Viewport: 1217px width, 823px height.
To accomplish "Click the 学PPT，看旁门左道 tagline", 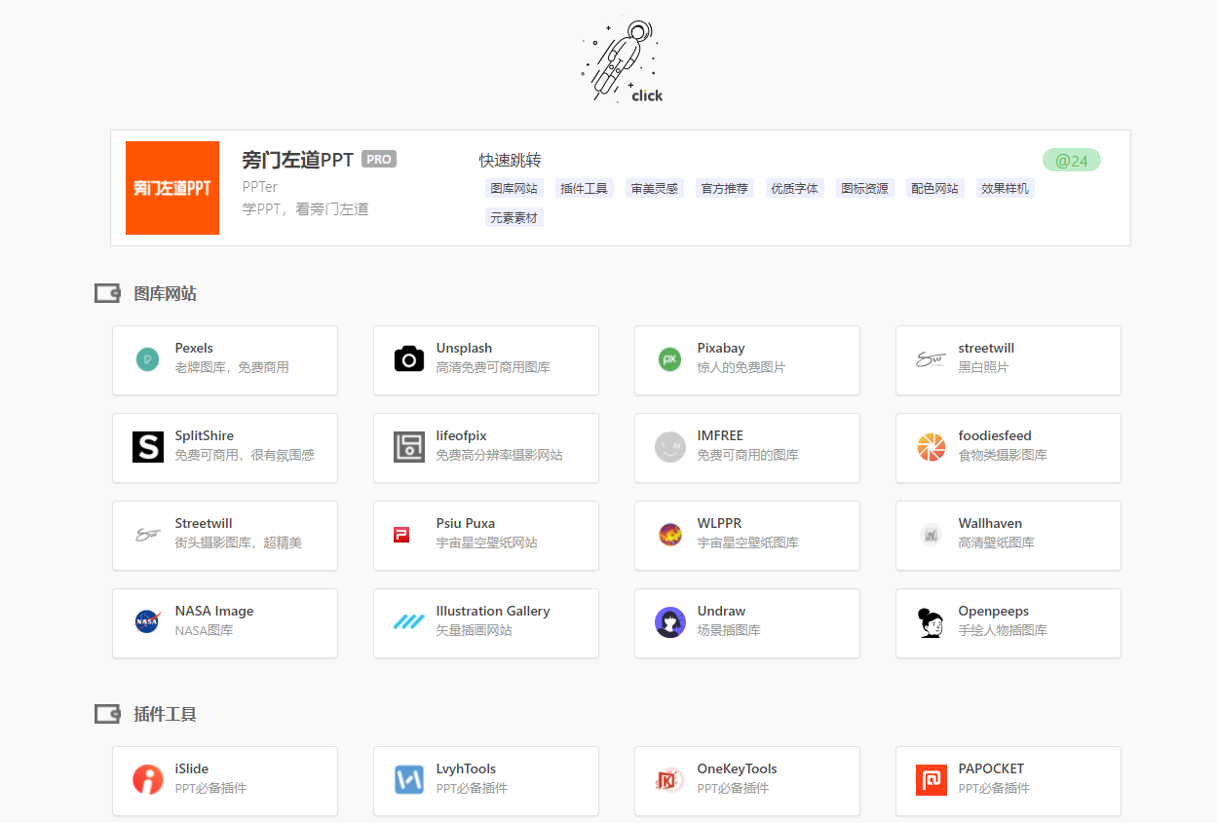I will (x=306, y=208).
